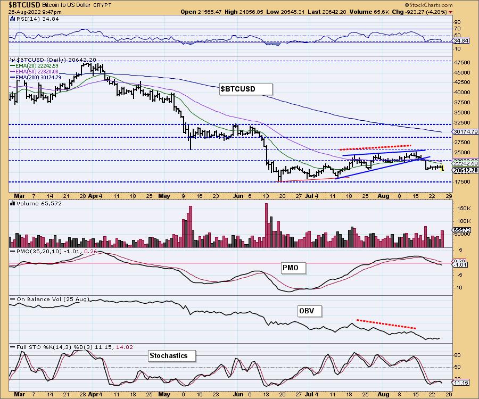Click the 32500 price axis label
The height and width of the screenshot is (399, 479).
462,123
